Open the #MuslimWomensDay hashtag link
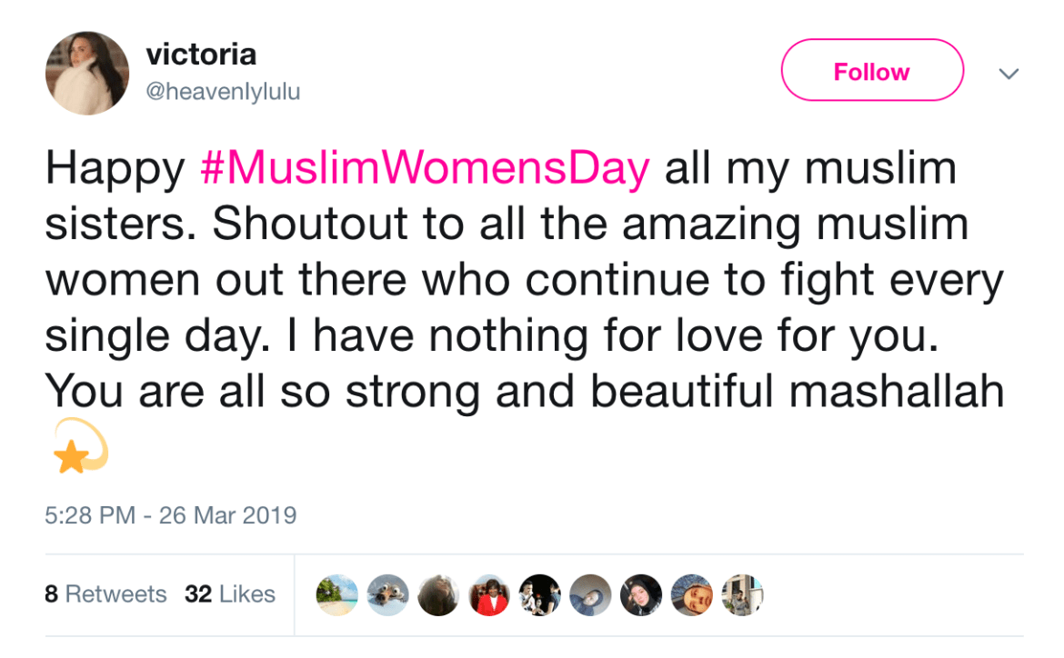 click(x=425, y=170)
